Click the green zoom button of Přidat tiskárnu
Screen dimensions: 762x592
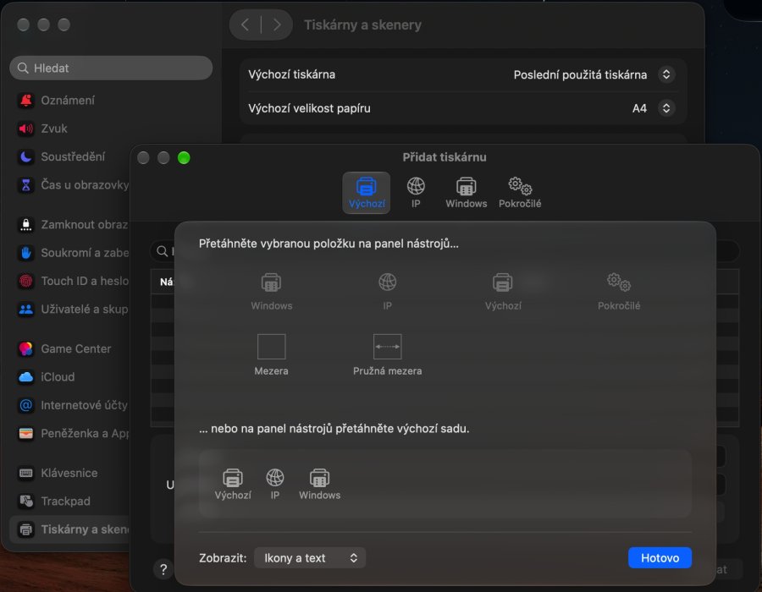[184, 157]
